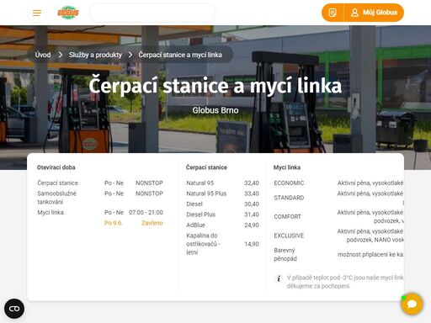431x323 pixels.
Task: Click the info icon near temperature note
Action: click(279, 278)
